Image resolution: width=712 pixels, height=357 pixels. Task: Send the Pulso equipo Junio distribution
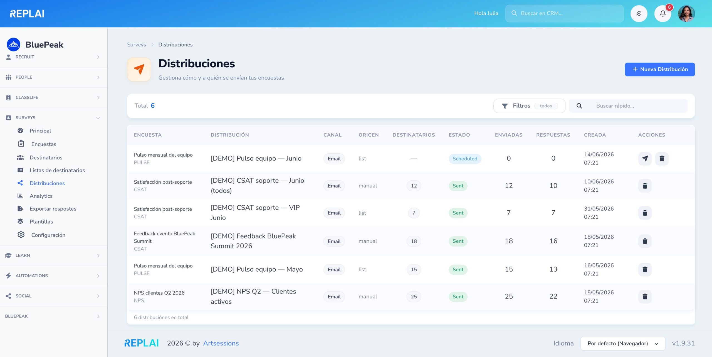pos(645,159)
